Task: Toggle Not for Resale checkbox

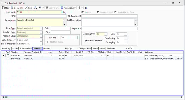Action: pos(48,42)
